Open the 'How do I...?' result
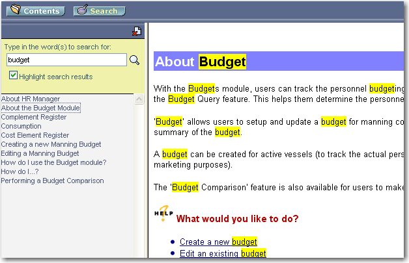The width and height of the screenshot is (409, 263). coord(20,171)
